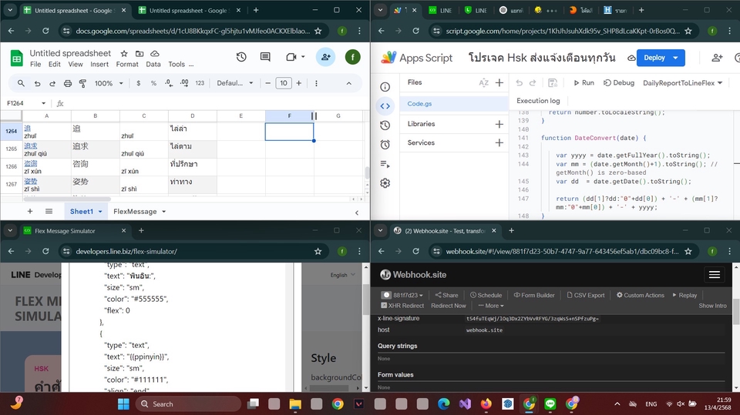Decrease font size in Sheets toolbar
740x415 pixels.
coord(267,83)
